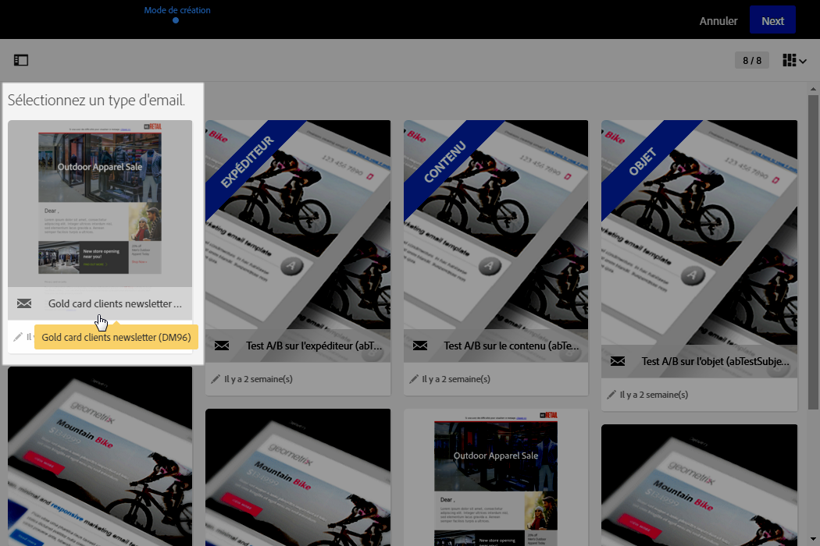Click pencil icon under Gold card newsletter
Image resolution: width=820 pixels, height=546 pixels.
tap(18, 337)
